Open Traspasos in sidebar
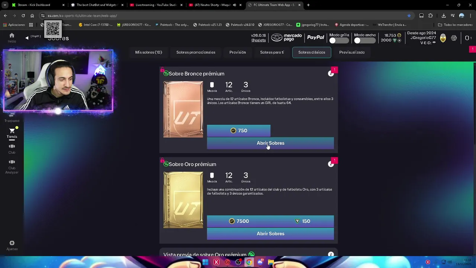The height and width of the screenshot is (268, 476). coord(12,118)
